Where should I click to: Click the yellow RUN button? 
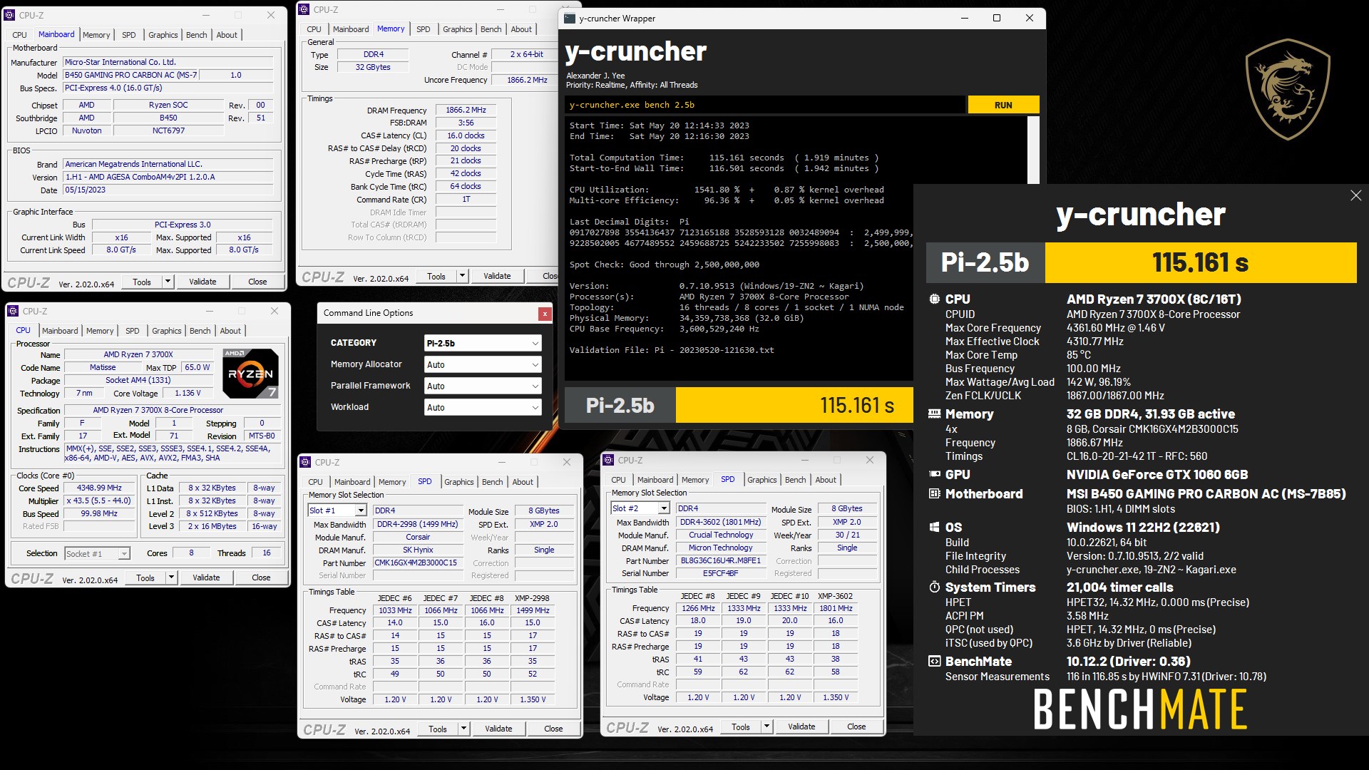point(1003,105)
